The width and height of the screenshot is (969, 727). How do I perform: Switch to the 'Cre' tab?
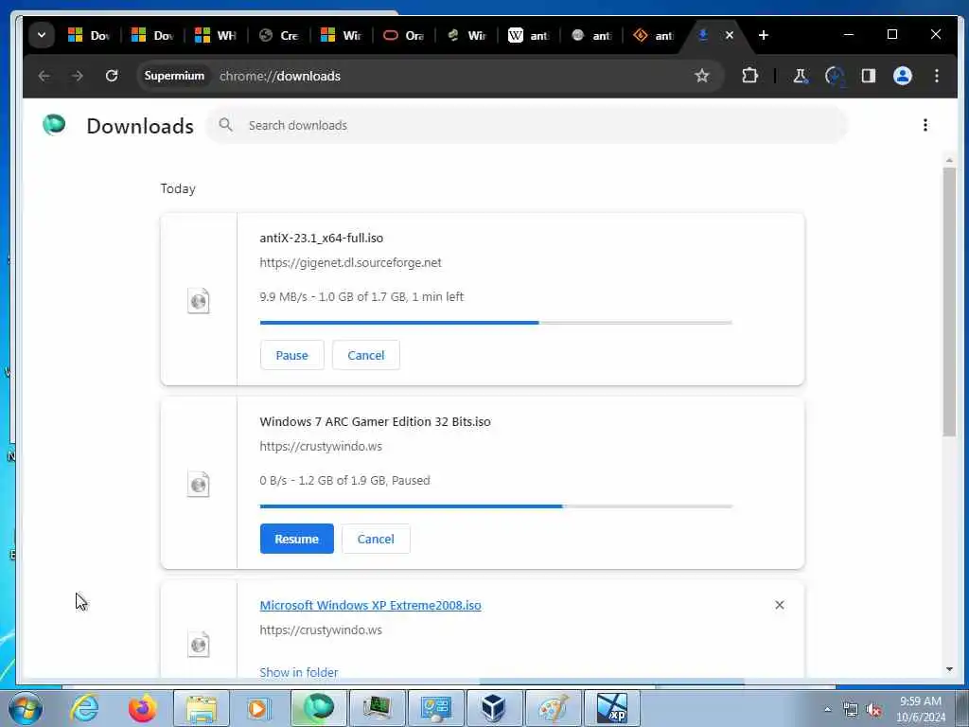[x=279, y=35]
